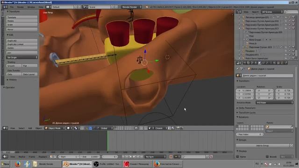This screenshot has width=299, height=168.
Task: Open the Closest snap target dropdown
Action: point(161,128)
